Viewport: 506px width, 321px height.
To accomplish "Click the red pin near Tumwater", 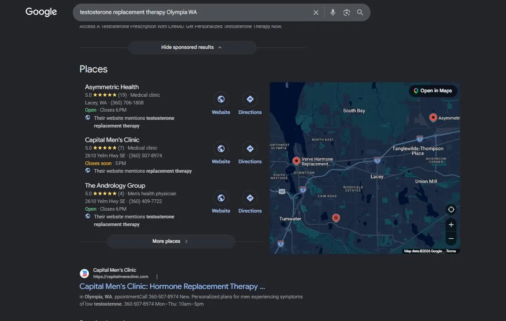I will (x=336, y=217).
